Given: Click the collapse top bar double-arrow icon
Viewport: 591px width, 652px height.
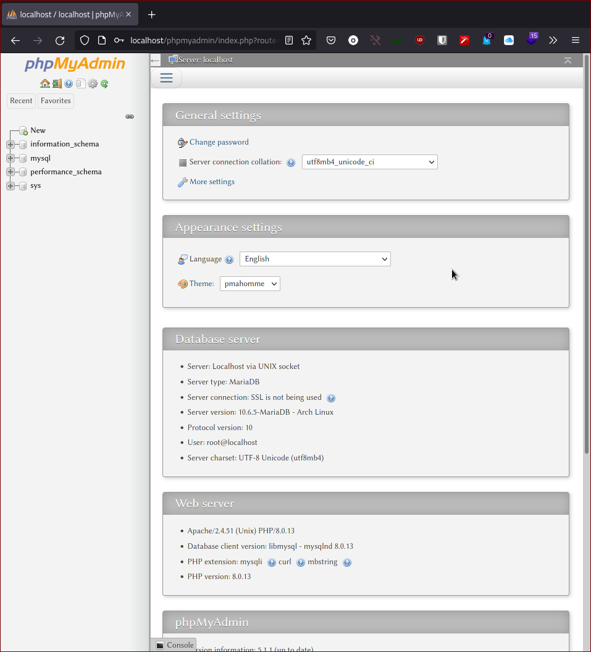Looking at the screenshot, I should point(568,61).
